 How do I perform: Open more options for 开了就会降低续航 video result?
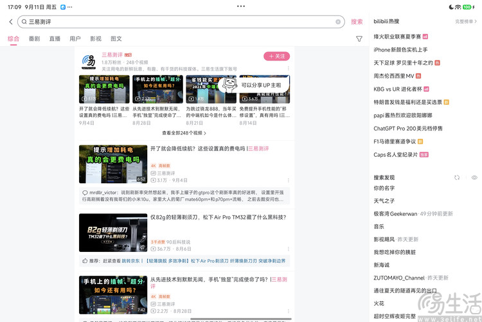pos(289,180)
